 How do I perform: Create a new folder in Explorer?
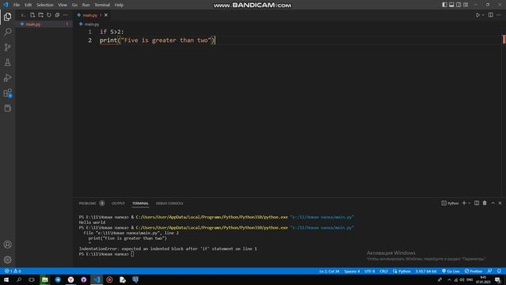pyautogui.click(x=40, y=15)
